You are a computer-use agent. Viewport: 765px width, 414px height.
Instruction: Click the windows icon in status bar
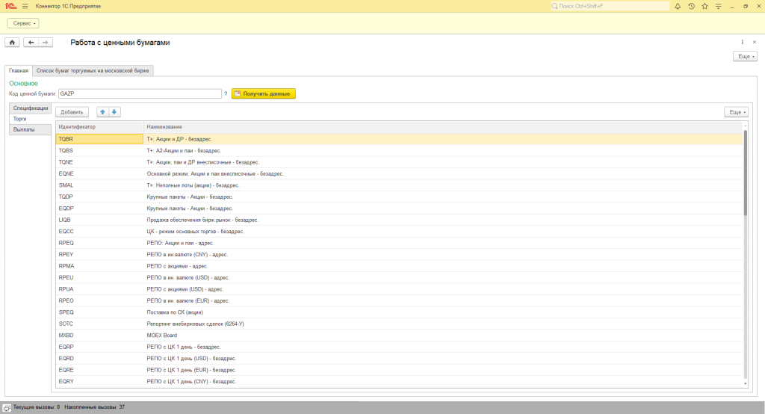click(x=6, y=408)
